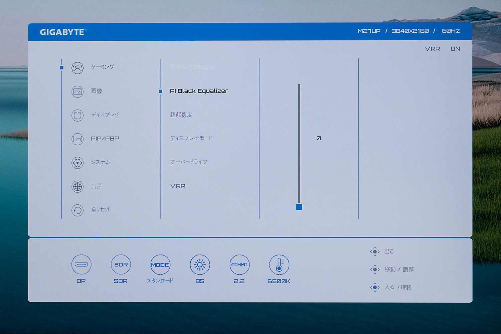
Task: Select the display grid icon
Action: coord(77,116)
